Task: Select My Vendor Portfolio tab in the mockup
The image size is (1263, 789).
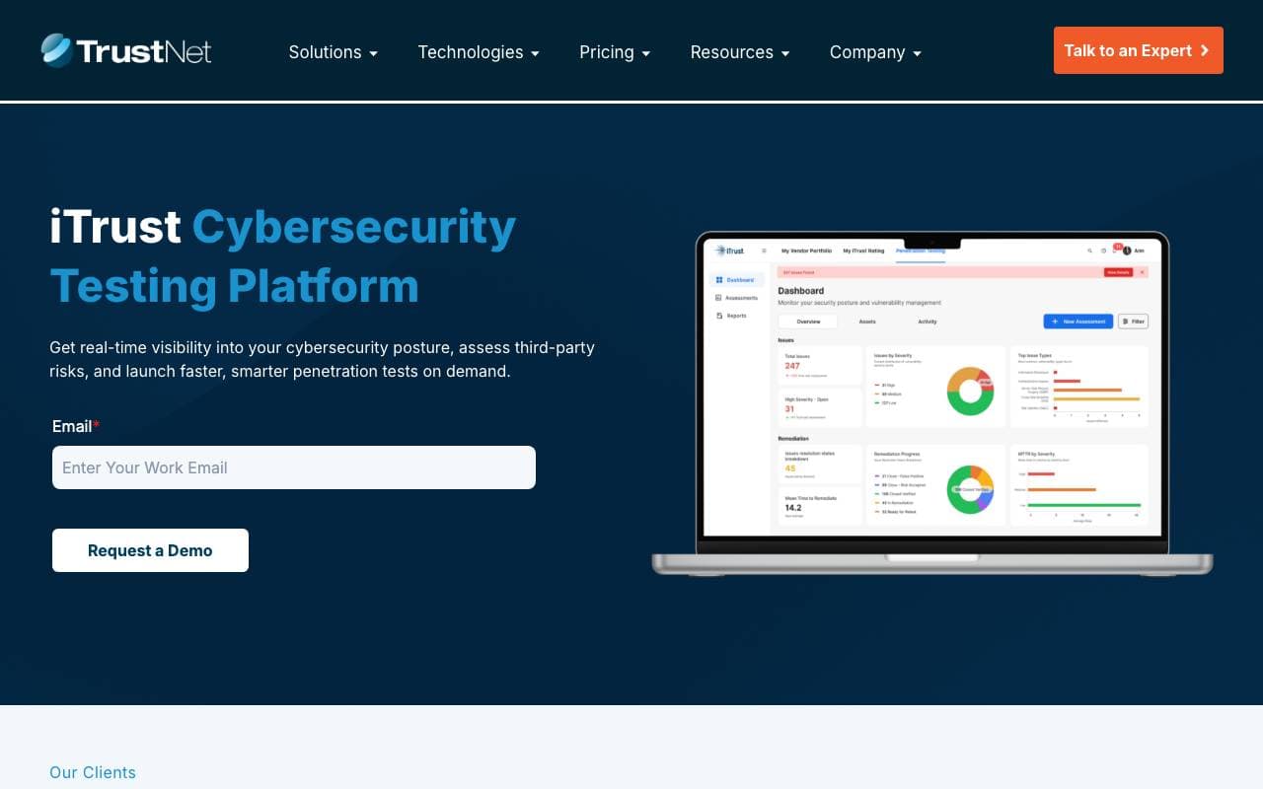Action: (806, 251)
